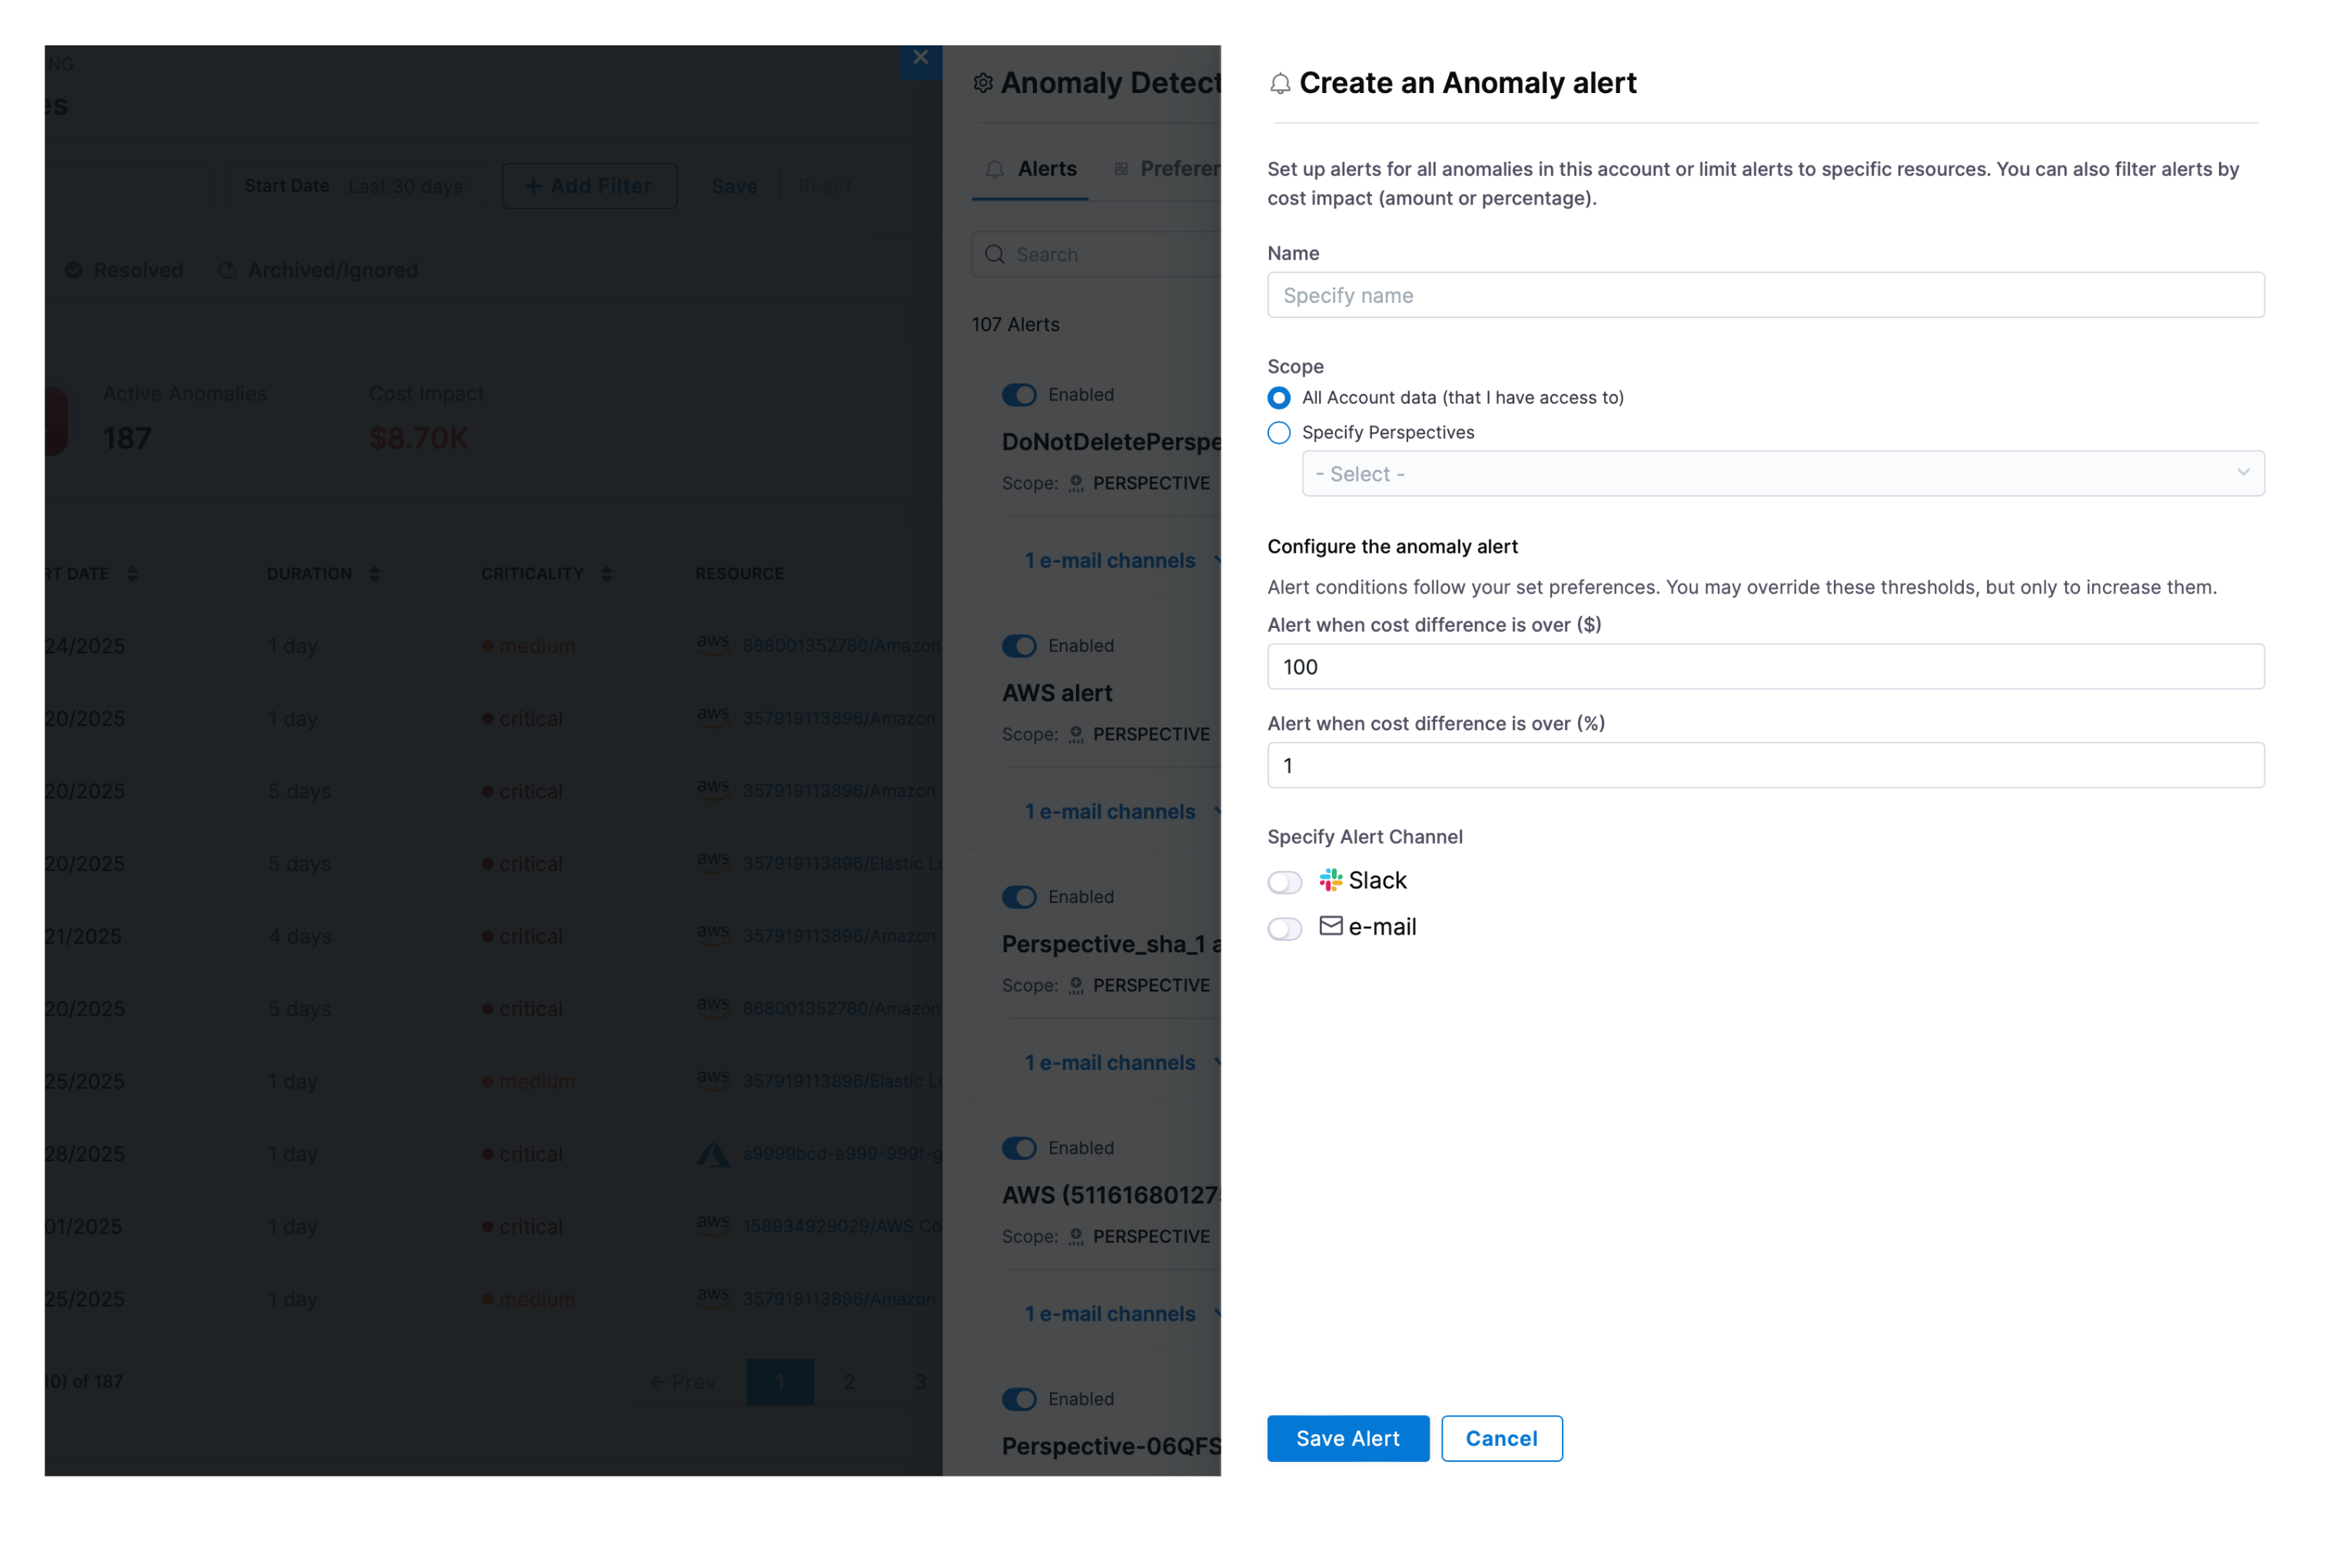The height and width of the screenshot is (1568, 2352).
Task: Click the e-mail envelope icon
Action: coord(1330,926)
